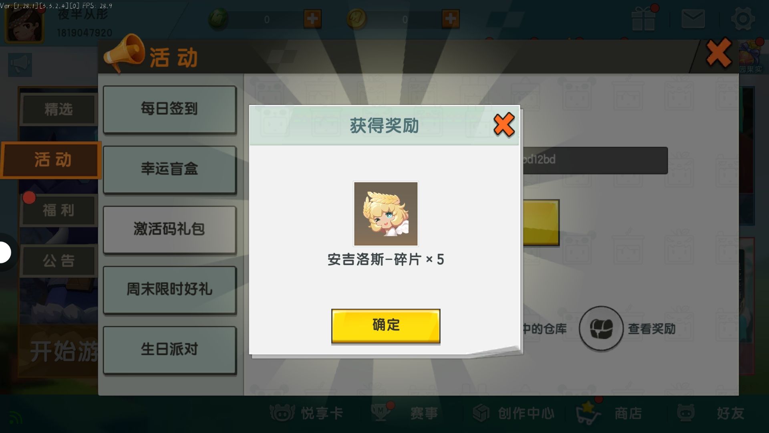The width and height of the screenshot is (769, 433).
Task: Click the settings gear icon
Action: tap(743, 19)
